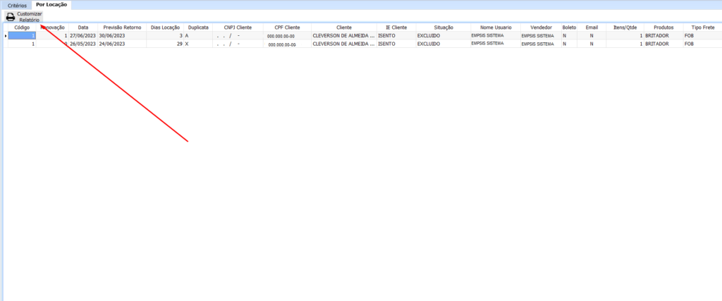Select the cell with date 26/05/2023
Viewport: 722px width, 301px height.
point(82,44)
